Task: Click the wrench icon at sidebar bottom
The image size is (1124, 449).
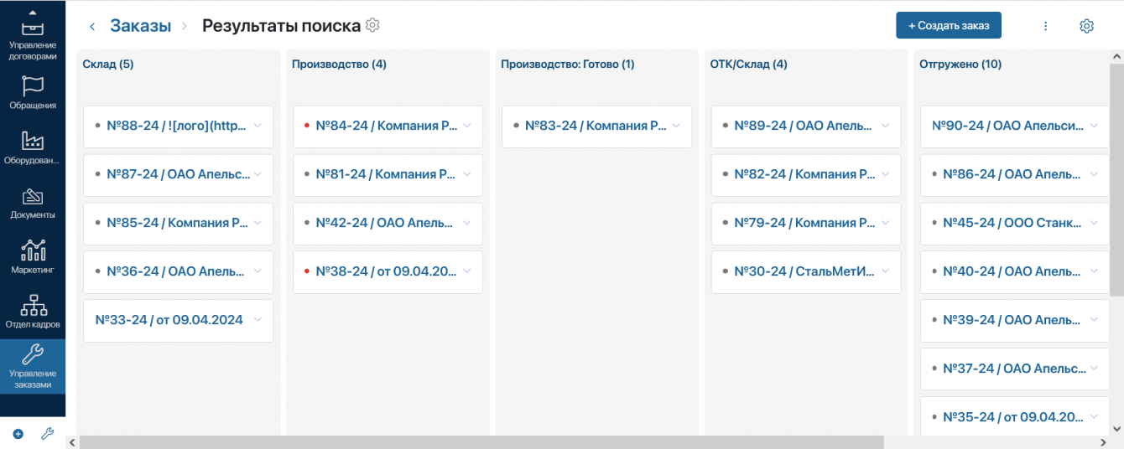Action: (x=48, y=434)
